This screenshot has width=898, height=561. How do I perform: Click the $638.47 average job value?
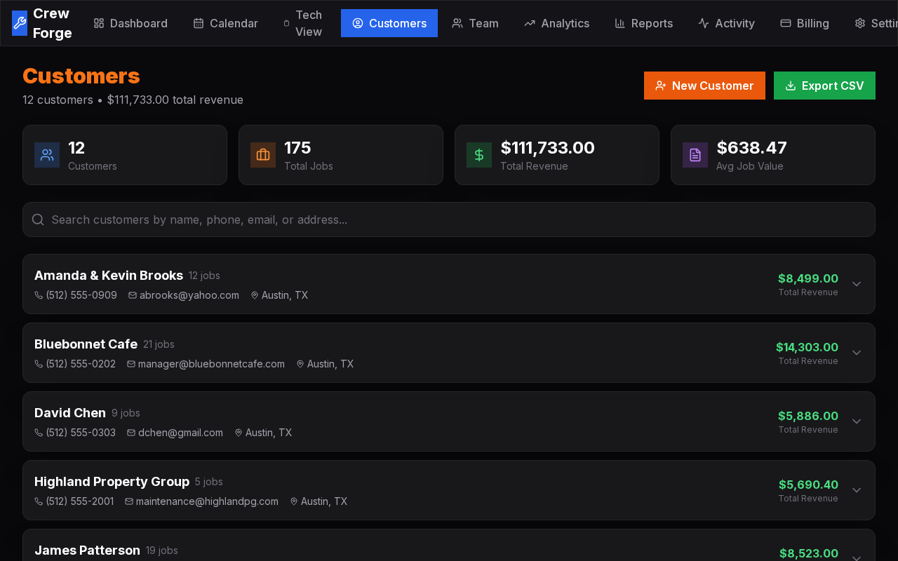click(751, 148)
